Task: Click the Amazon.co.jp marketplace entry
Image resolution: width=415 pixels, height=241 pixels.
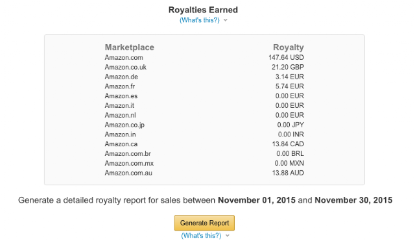Action: coord(124,125)
